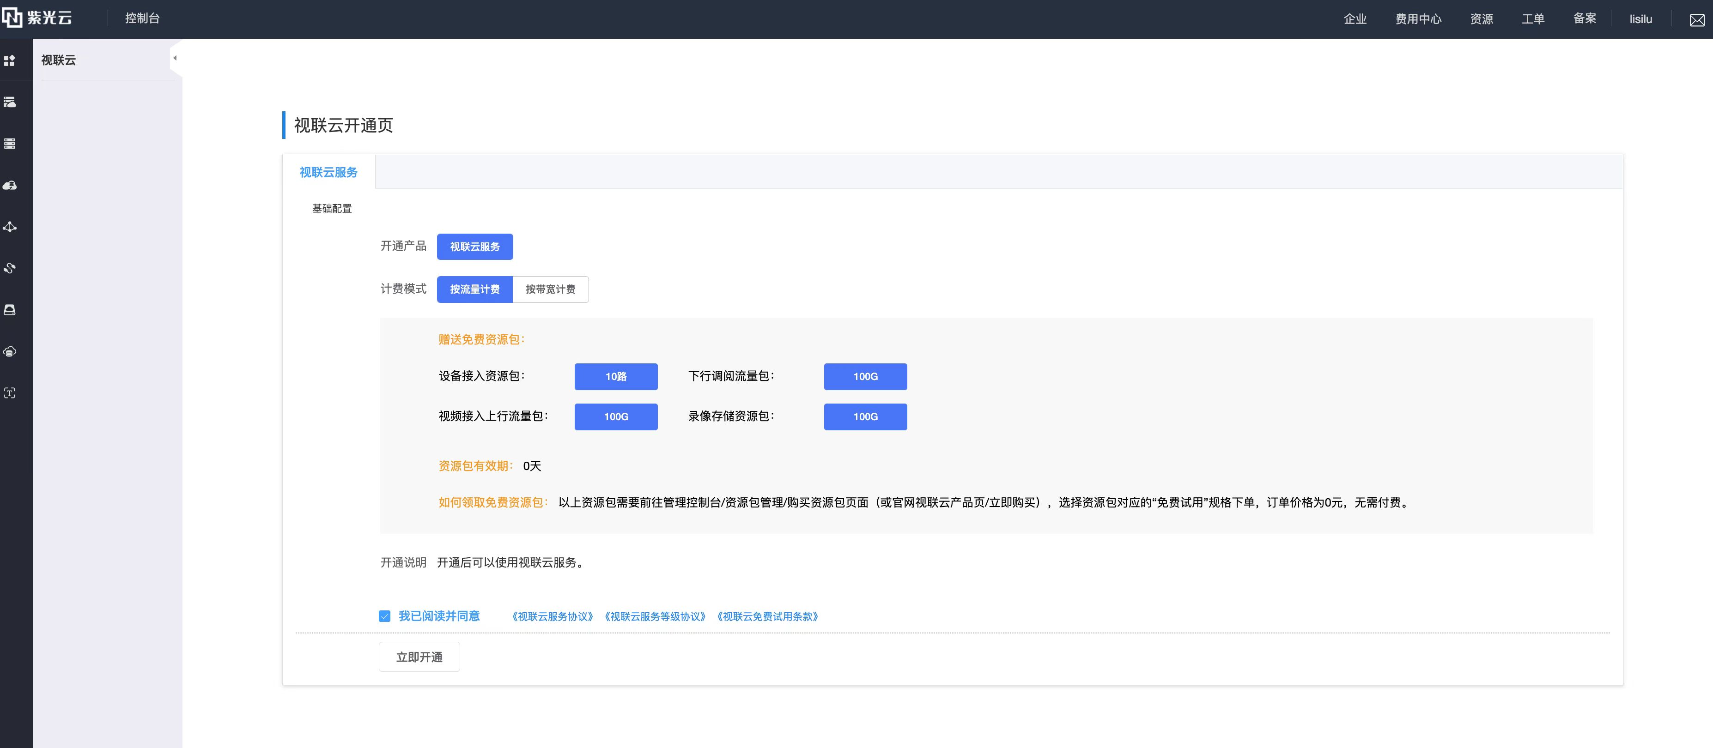The width and height of the screenshot is (1713, 748).
Task: Open the cloud server icon in sidebar
Action: click(x=9, y=102)
